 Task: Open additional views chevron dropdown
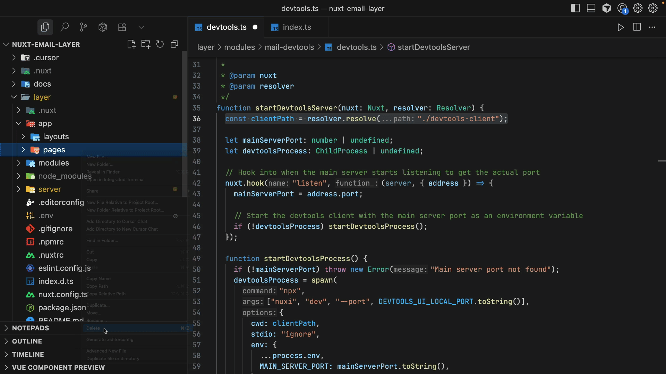pyautogui.click(x=141, y=27)
